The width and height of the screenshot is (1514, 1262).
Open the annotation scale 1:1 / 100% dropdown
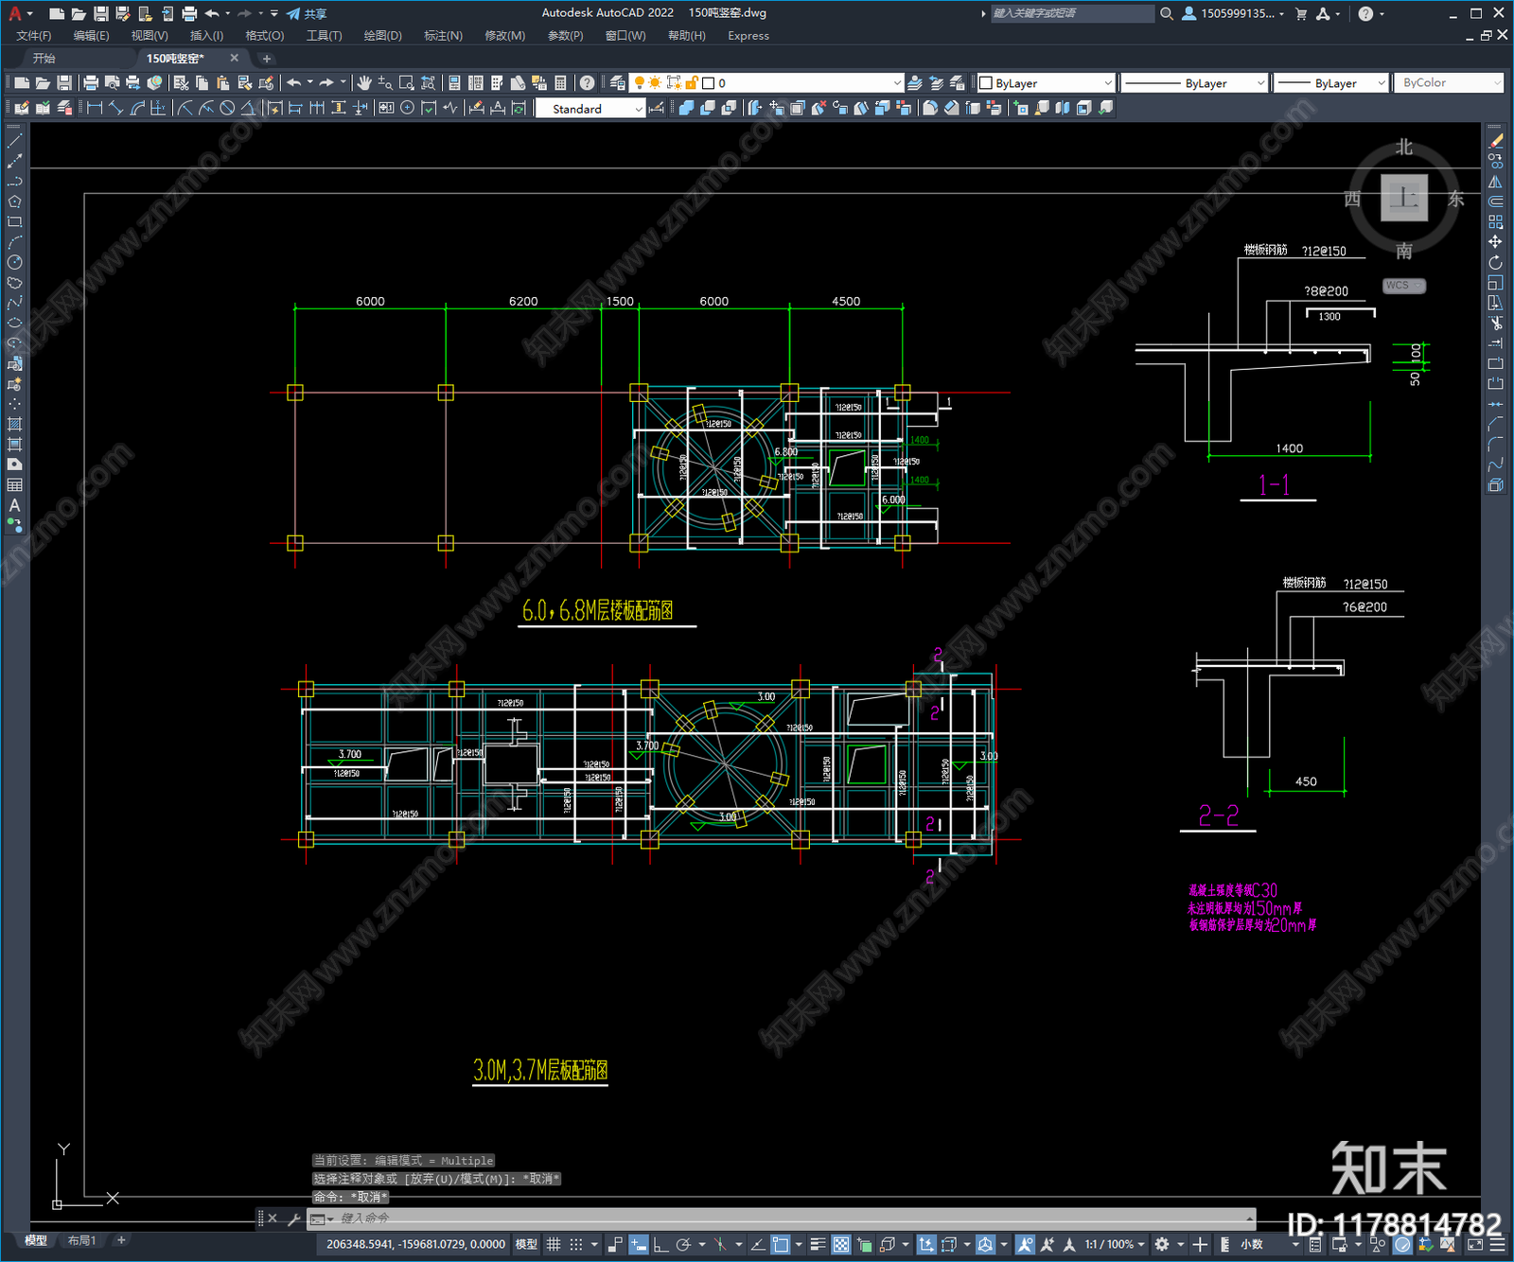pyautogui.click(x=1115, y=1245)
